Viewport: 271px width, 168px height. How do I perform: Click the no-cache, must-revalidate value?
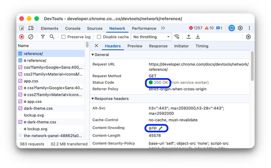[x=173, y=120]
